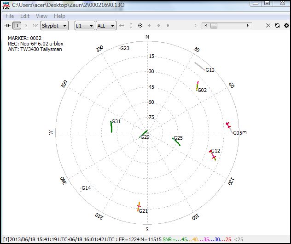The height and width of the screenshot is (244, 291).
Task: Open the Help menu
Action: click(59, 16)
